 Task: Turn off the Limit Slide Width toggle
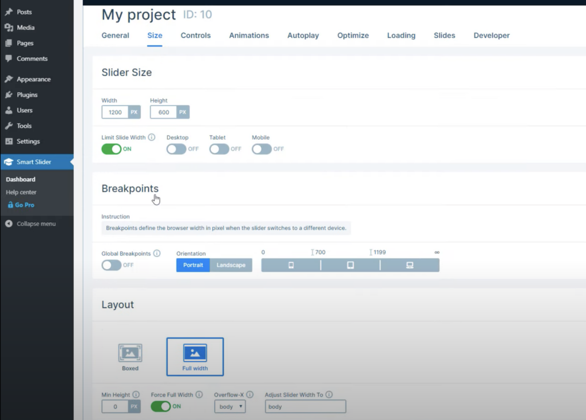112,149
